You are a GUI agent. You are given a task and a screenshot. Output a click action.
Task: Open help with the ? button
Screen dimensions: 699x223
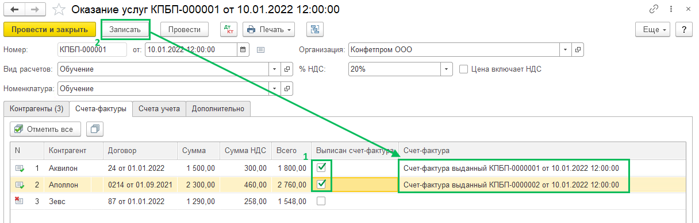tap(683, 29)
